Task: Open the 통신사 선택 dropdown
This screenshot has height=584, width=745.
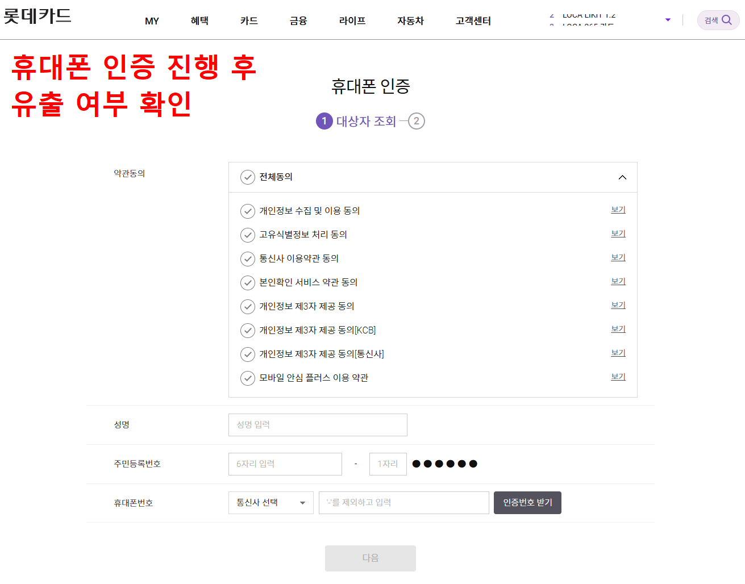Action: coord(270,503)
